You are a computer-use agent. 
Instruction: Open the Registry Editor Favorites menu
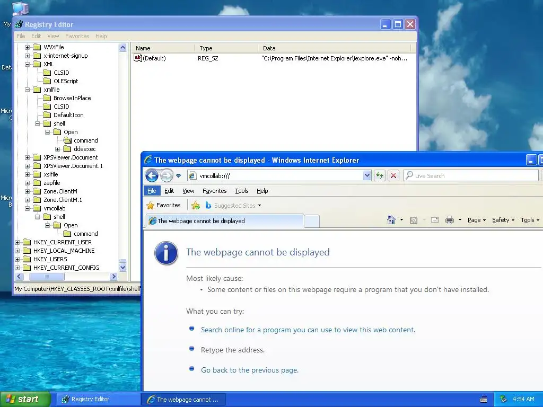coord(77,36)
